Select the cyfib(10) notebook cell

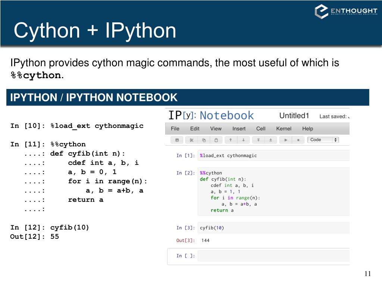(273, 228)
